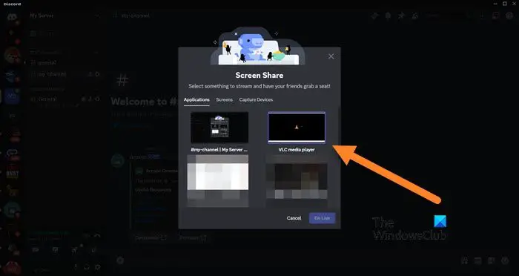This screenshot has width=519, height=276.
Task: Collapse the voice channels category
Action: (x=46, y=89)
